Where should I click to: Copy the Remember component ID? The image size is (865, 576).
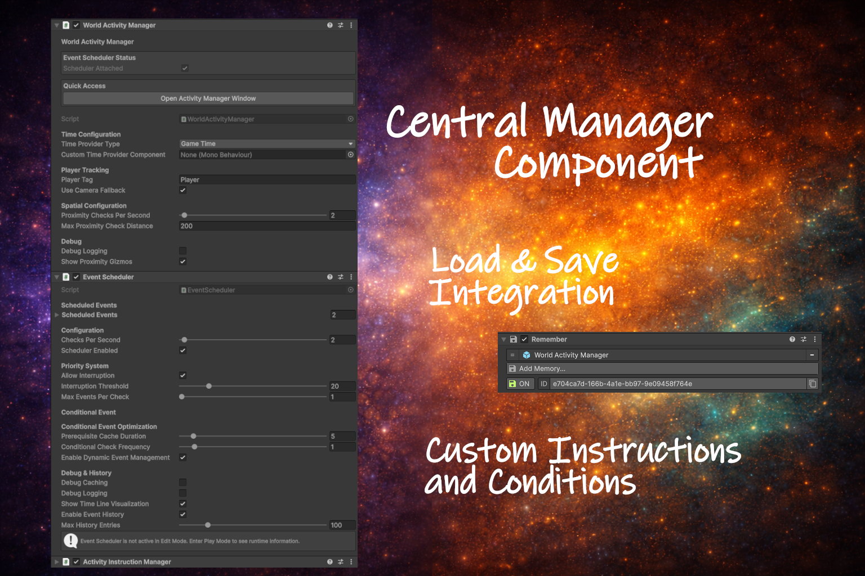tap(813, 384)
